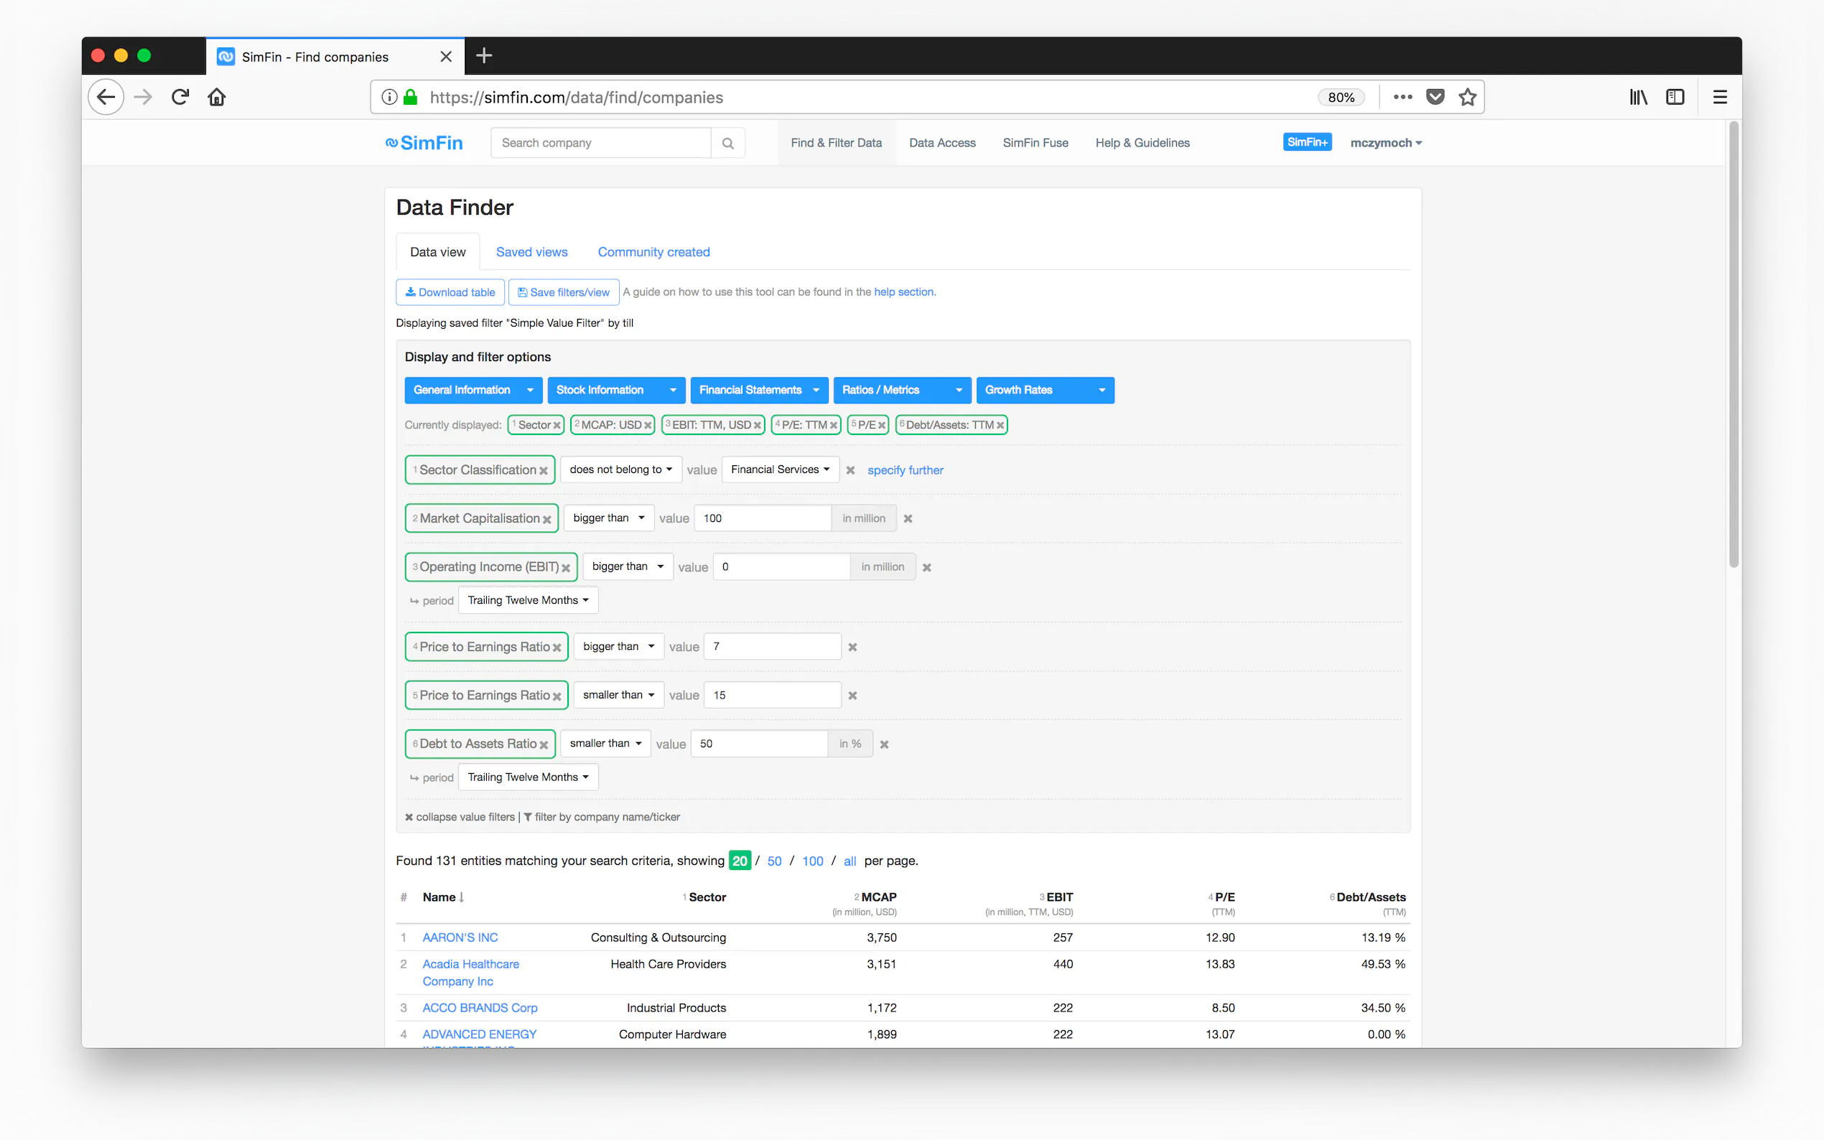The width and height of the screenshot is (1824, 1140).
Task: Open Financial Services value dropdown
Action: coord(780,469)
